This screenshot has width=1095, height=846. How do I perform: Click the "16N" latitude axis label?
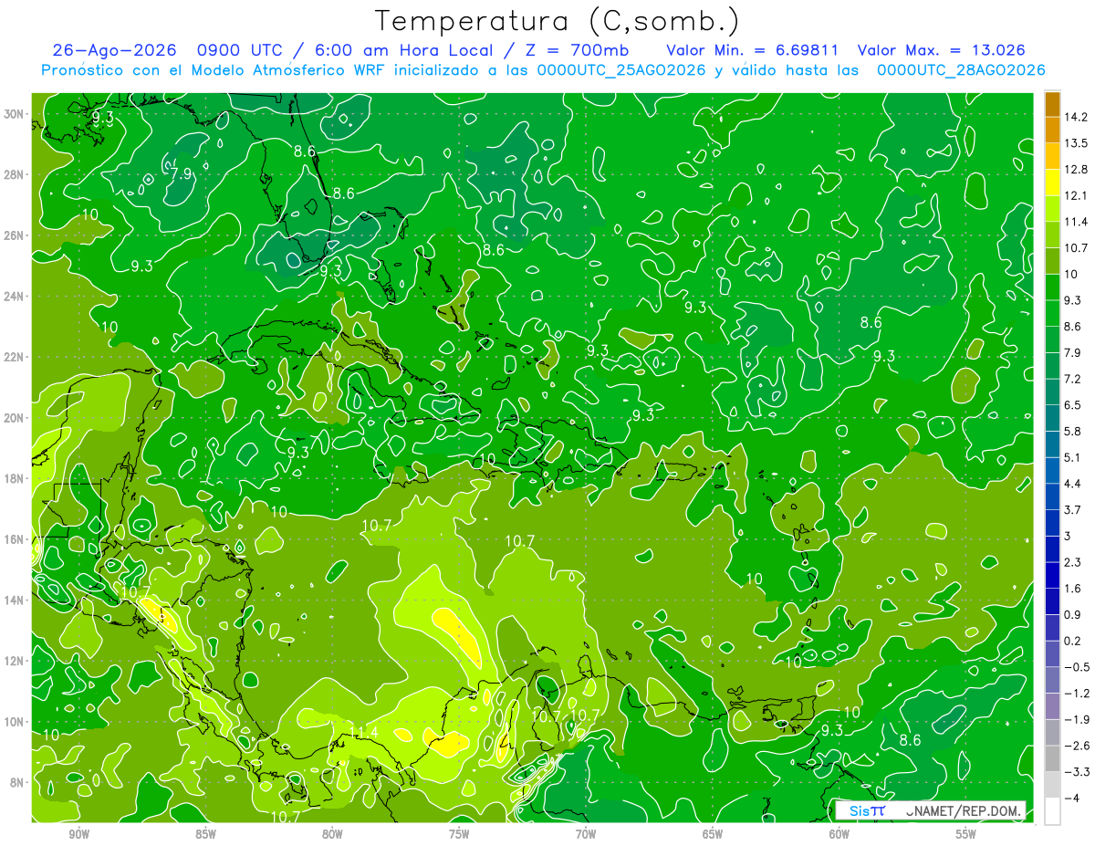point(15,538)
